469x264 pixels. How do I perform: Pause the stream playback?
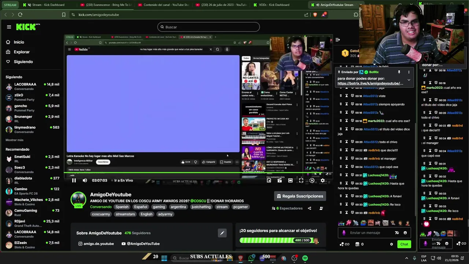click(x=74, y=180)
